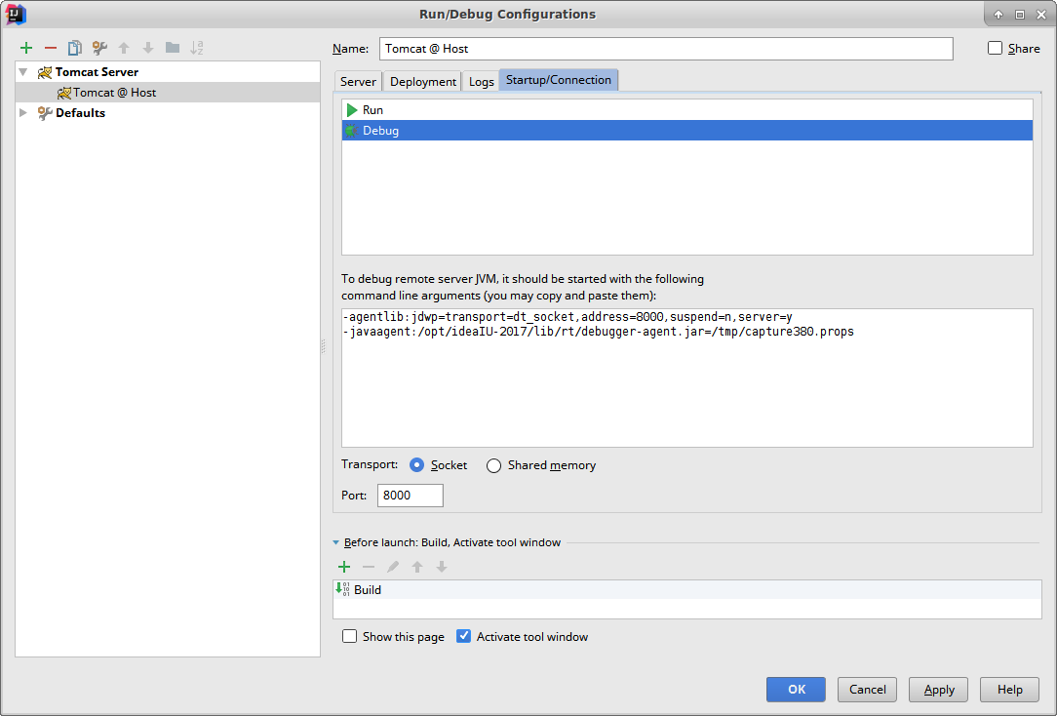Switch to the Deployment tab
This screenshot has width=1057, height=716.
423,82
